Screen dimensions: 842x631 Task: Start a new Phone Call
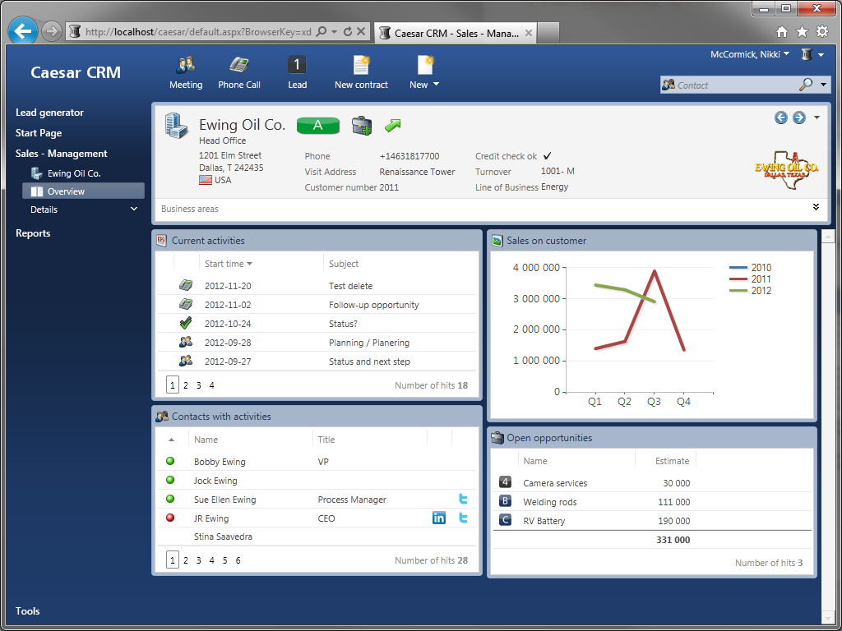[239, 66]
